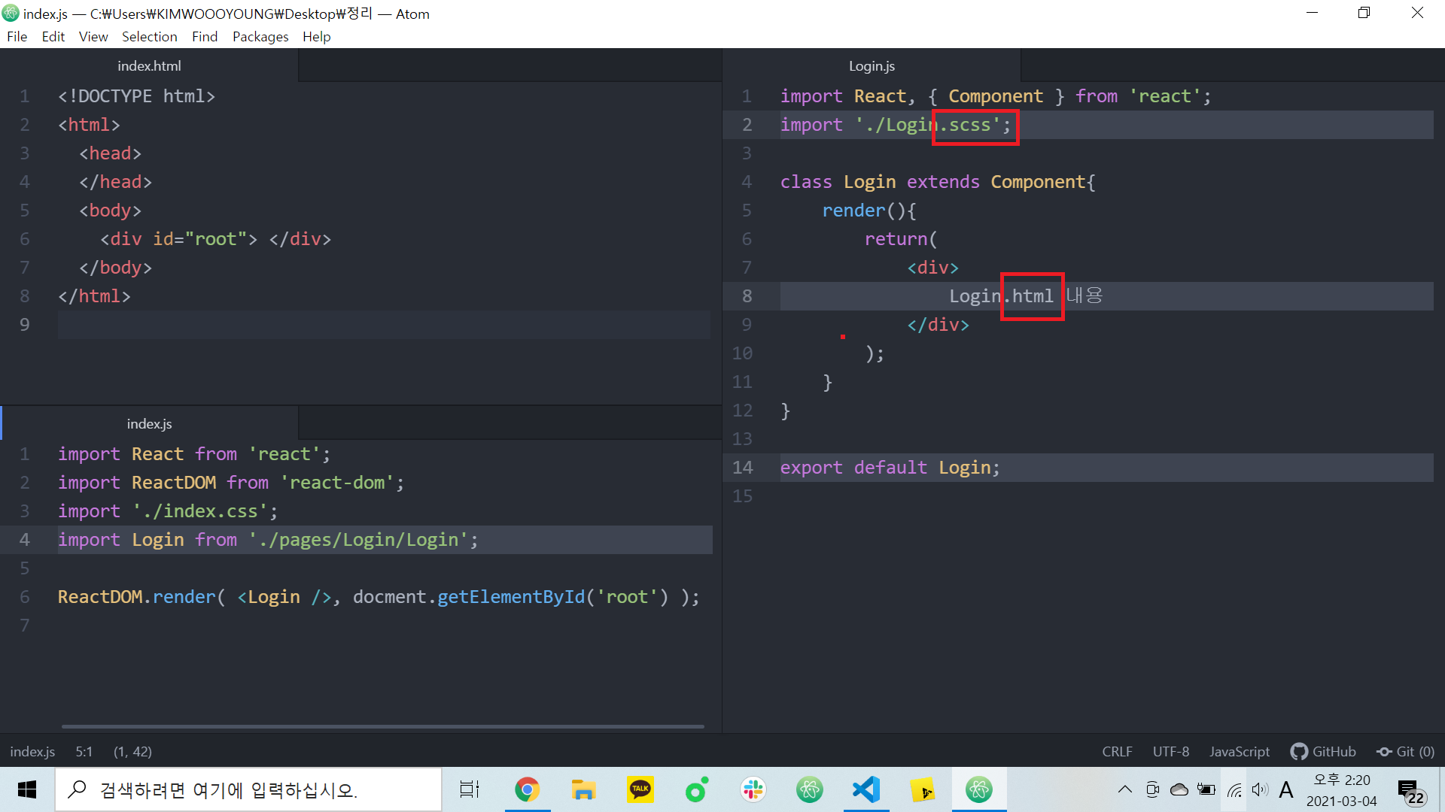Open Google Chrome from the taskbar
This screenshot has width=1445, height=812.
pyautogui.click(x=527, y=789)
